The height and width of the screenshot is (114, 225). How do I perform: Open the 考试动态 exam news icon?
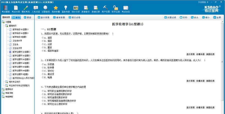coord(126,9)
